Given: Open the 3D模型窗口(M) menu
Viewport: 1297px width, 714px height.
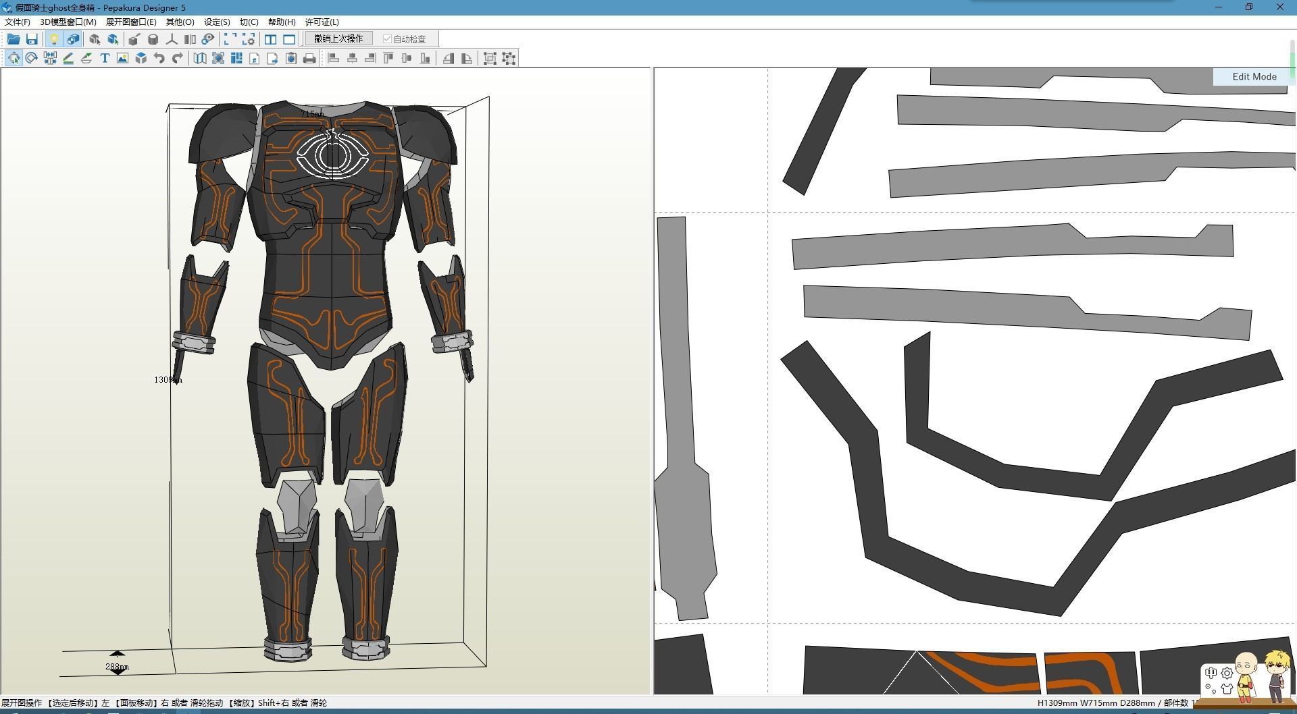Looking at the screenshot, I should 68,22.
